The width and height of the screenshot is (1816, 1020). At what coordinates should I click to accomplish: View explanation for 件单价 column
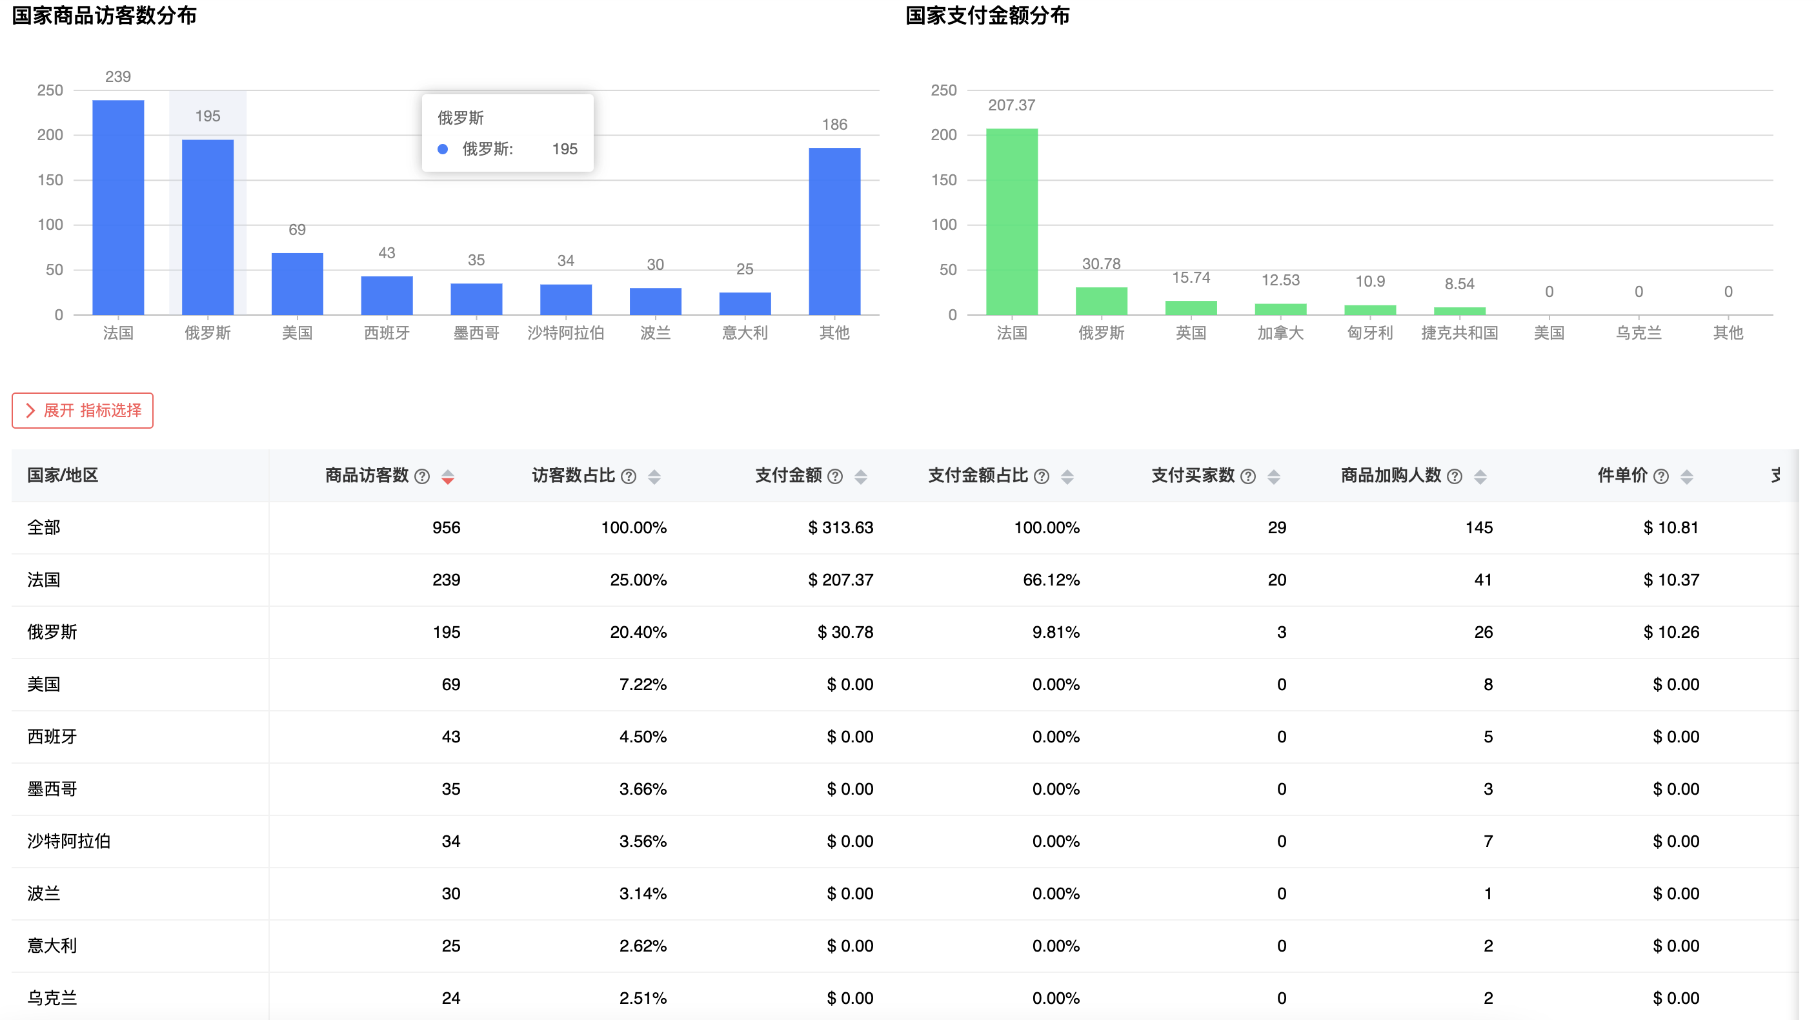[x=1662, y=476]
